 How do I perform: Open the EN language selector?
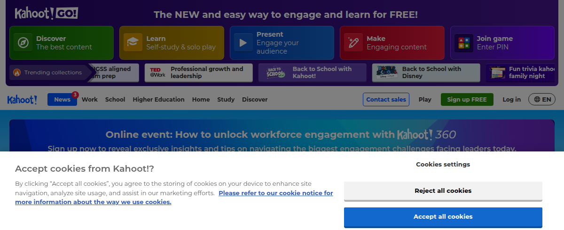point(541,99)
